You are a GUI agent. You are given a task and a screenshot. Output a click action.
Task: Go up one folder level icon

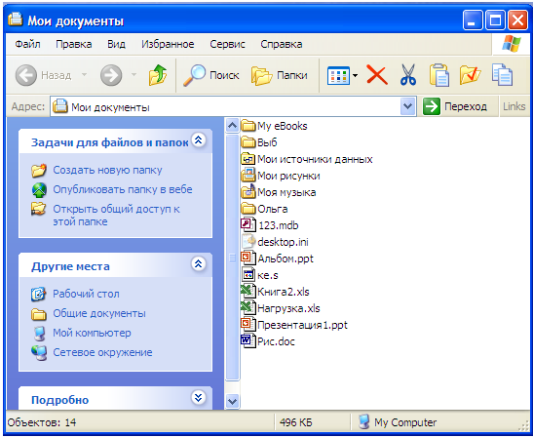pyautogui.click(x=158, y=75)
